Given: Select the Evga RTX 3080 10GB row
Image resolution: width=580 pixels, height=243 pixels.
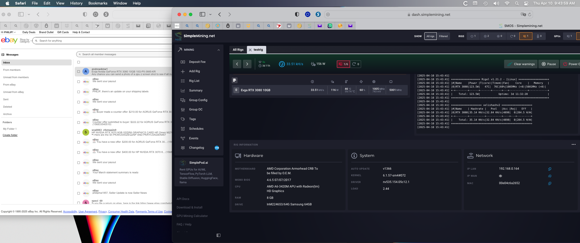Looking at the screenshot, I should point(320,90).
